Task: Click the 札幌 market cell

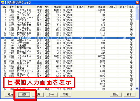Action: 39,63
